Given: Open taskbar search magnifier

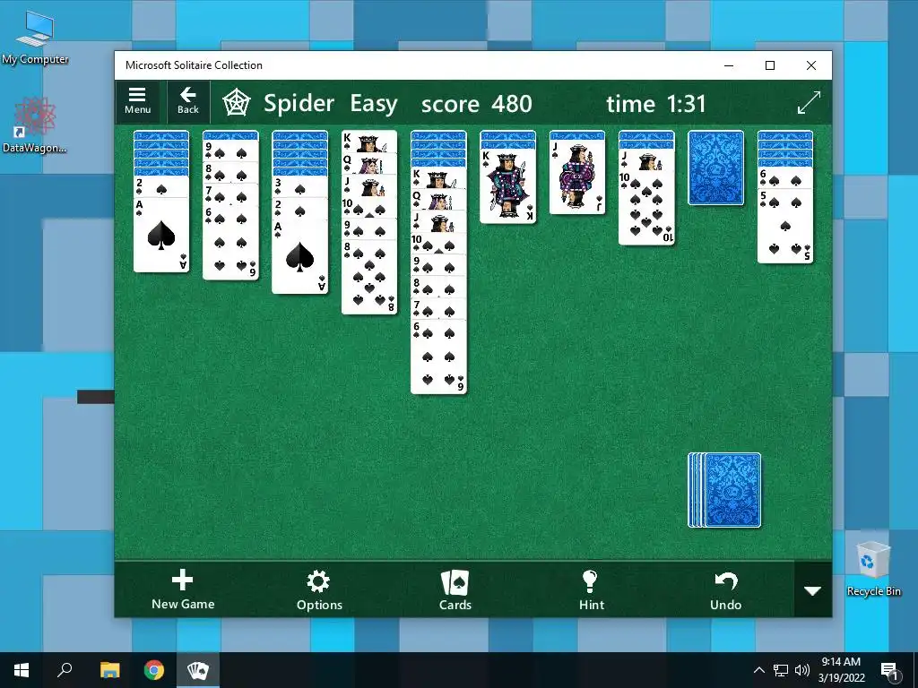Looking at the screenshot, I should coord(65,670).
